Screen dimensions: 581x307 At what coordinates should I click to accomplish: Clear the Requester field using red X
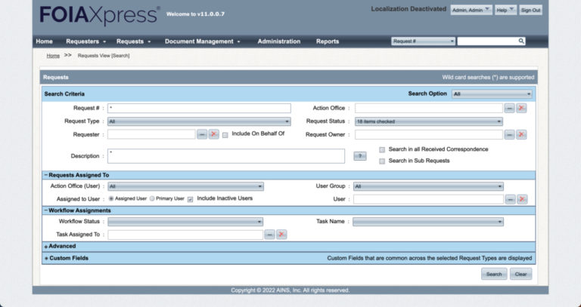213,134
